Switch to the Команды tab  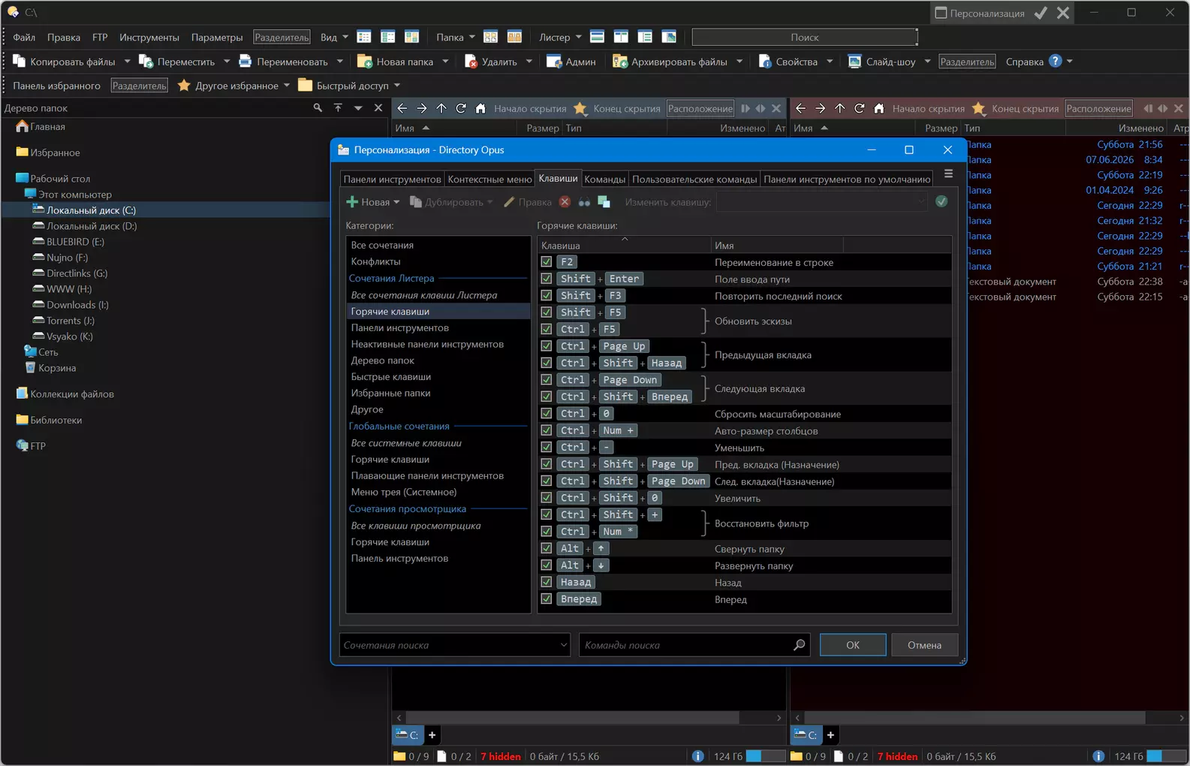(604, 179)
